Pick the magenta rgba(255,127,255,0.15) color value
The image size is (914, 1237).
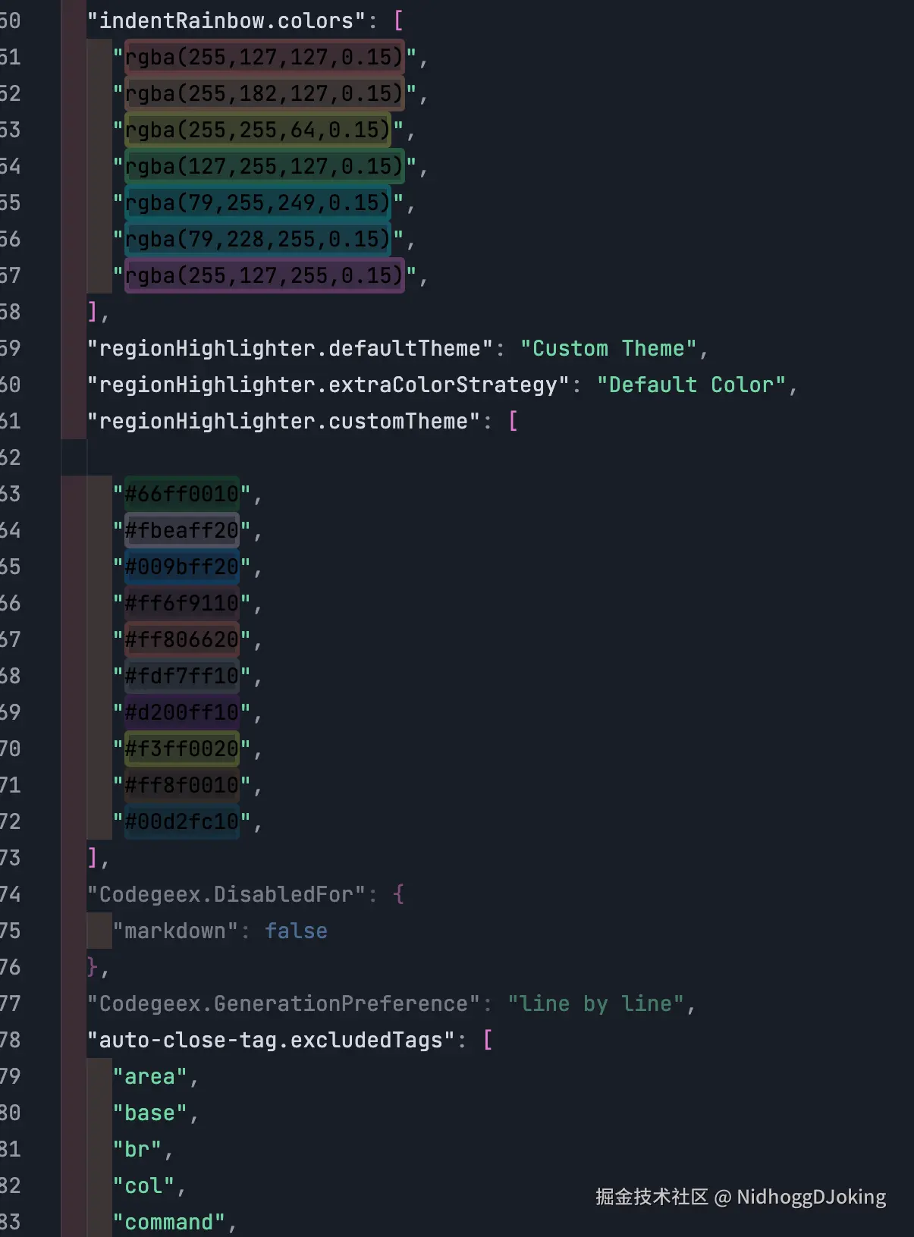click(263, 275)
